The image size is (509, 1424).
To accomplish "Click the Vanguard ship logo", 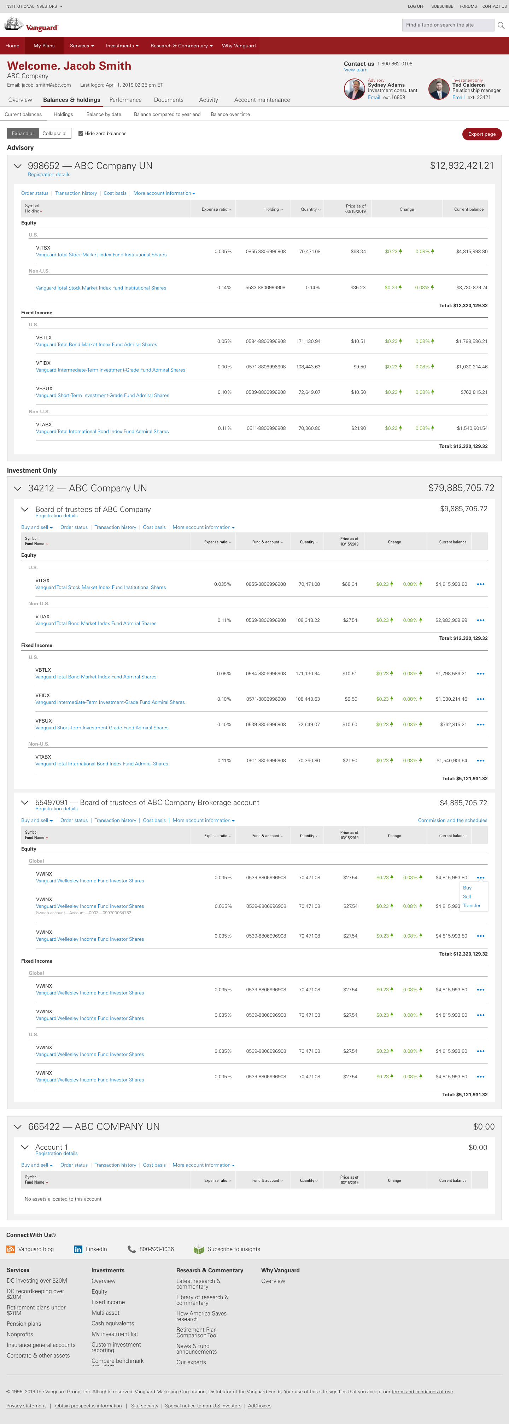I will click(x=31, y=25).
